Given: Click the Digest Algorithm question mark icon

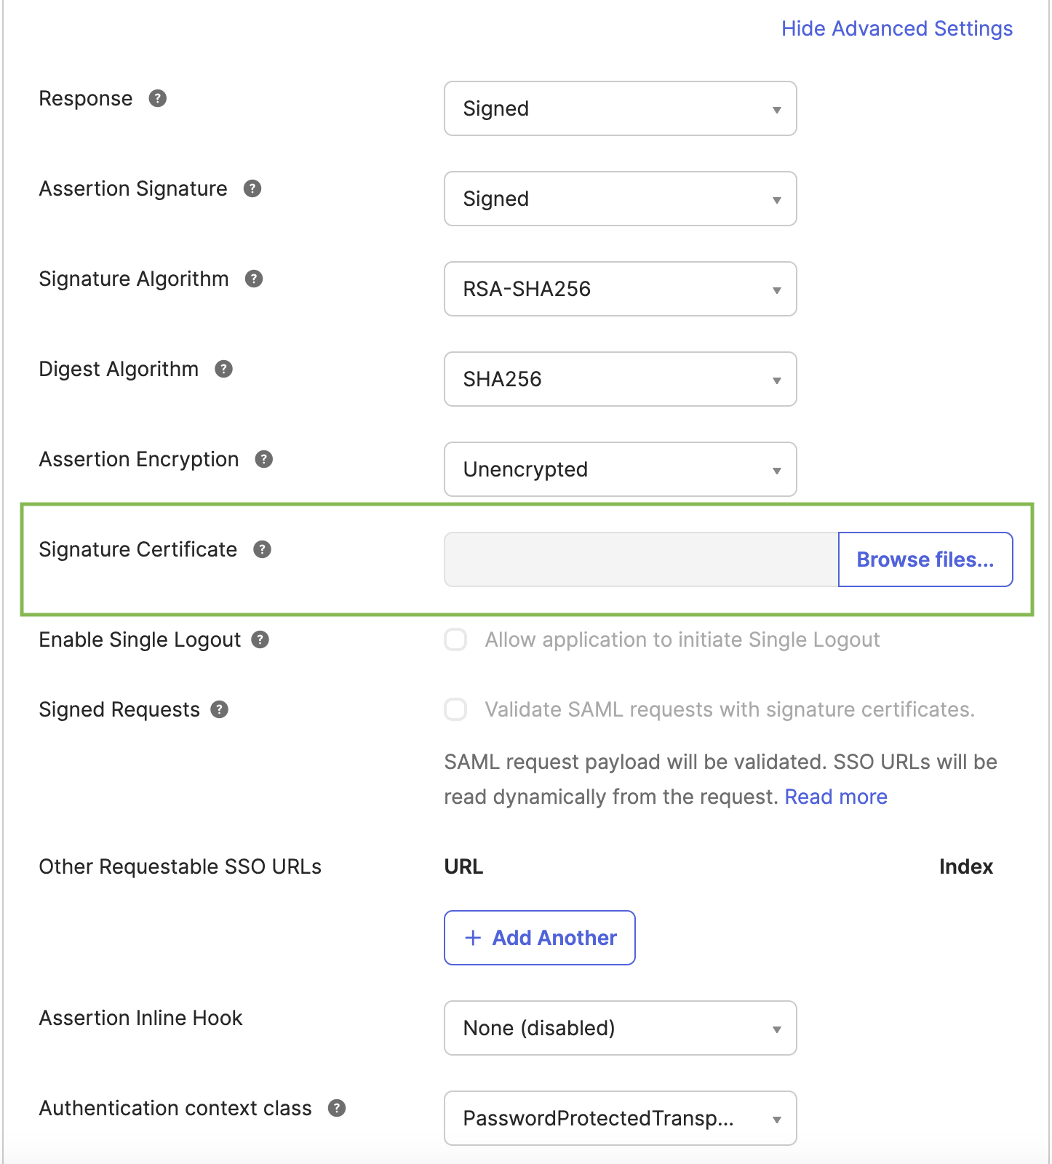Looking at the screenshot, I should (x=225, y=369).
